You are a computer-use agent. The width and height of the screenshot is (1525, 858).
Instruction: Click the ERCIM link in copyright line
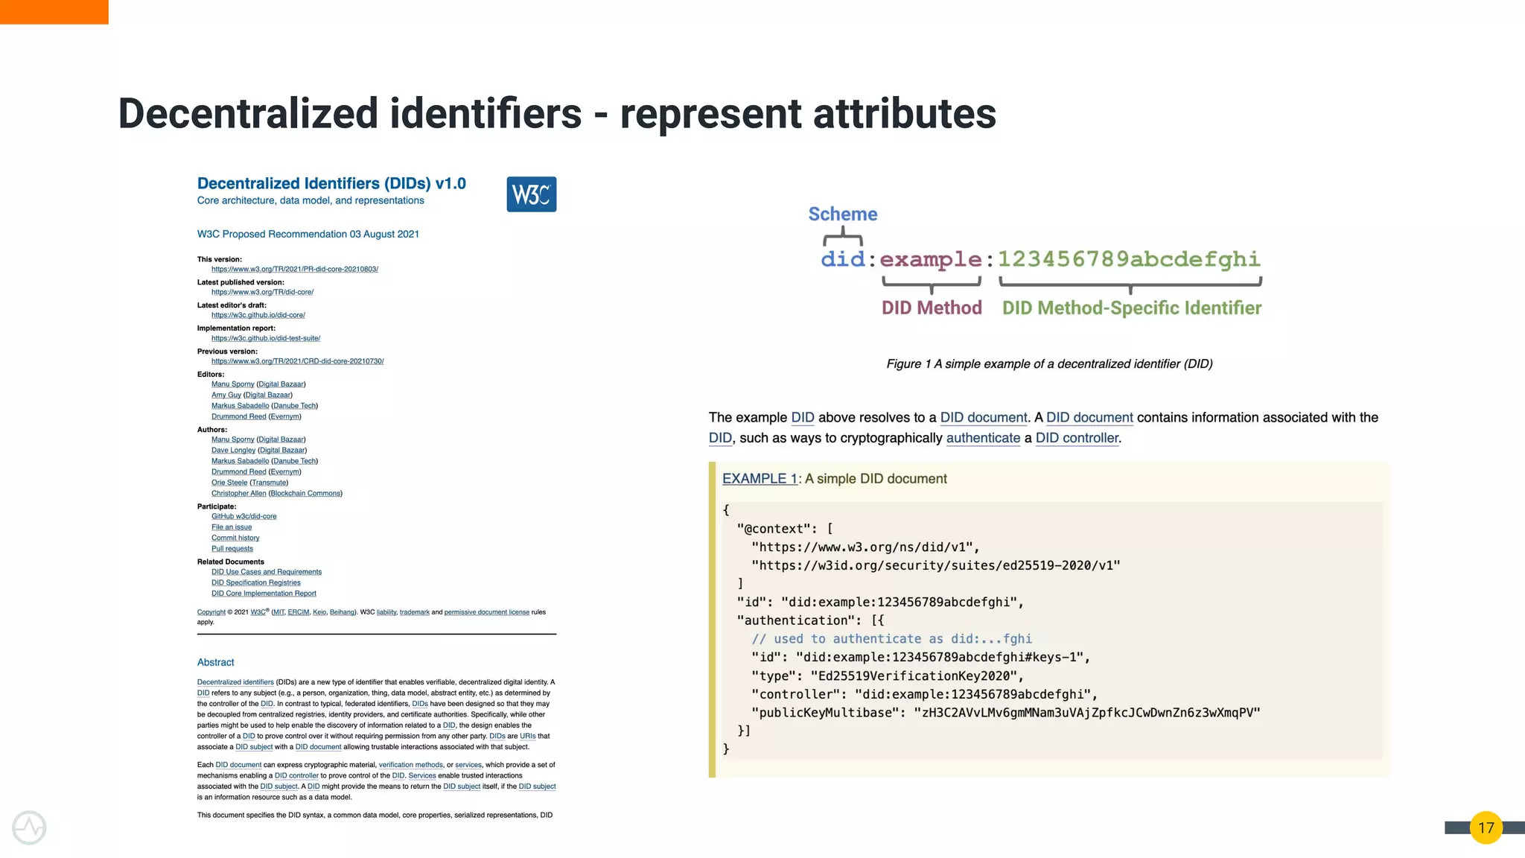299,612
